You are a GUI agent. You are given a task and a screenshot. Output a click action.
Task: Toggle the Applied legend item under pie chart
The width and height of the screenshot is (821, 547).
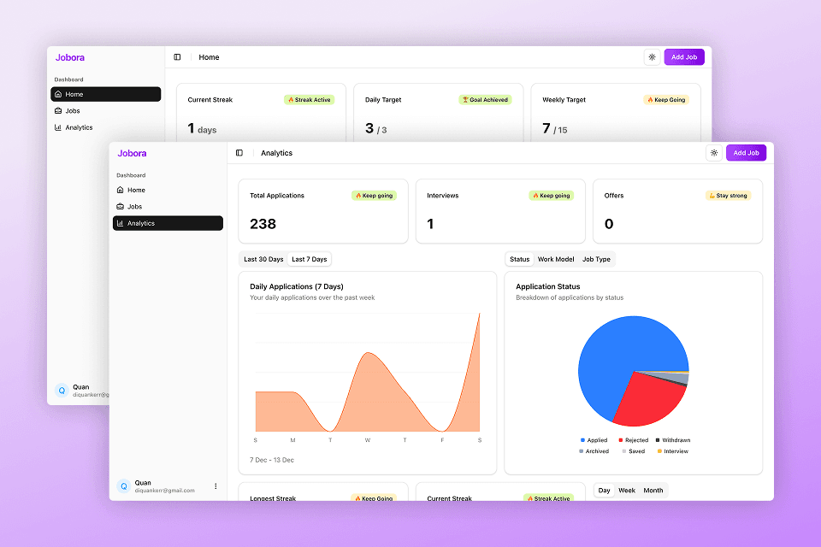(593, 440)
